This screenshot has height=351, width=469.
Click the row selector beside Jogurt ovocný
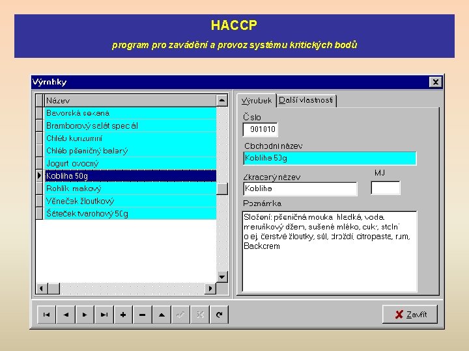coord(40,163)
